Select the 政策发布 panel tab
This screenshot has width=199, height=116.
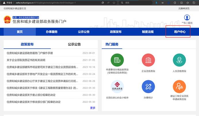pyautogui.click(x=27, y=44)
